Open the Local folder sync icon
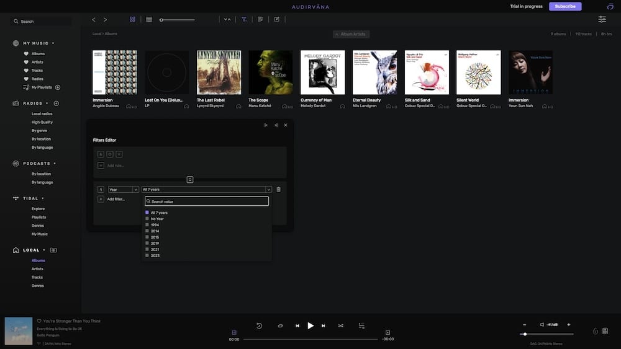The height and width of the screenshot is (349, 621). (53, 250)
